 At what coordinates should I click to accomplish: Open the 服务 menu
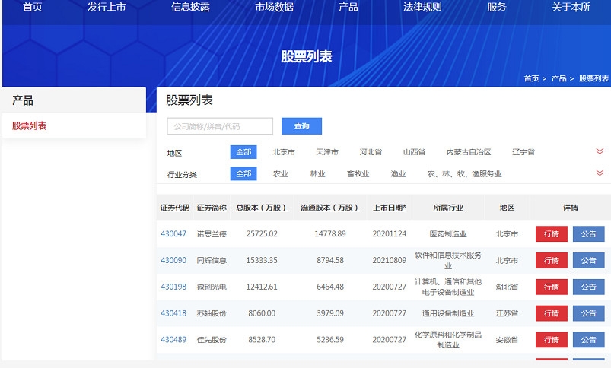point(496,7)
